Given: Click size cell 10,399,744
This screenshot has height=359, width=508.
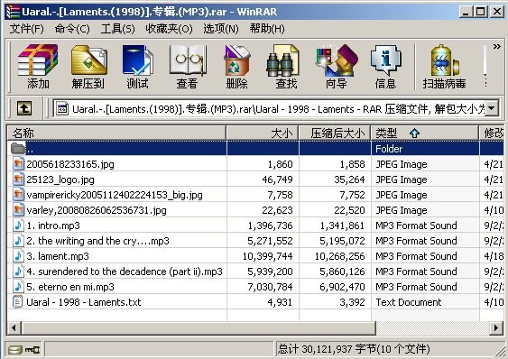Looking at the screenshot, I should (268, 256).
